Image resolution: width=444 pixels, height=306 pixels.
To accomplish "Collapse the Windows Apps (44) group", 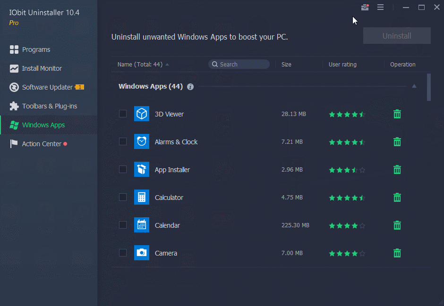I will point(414,86).
